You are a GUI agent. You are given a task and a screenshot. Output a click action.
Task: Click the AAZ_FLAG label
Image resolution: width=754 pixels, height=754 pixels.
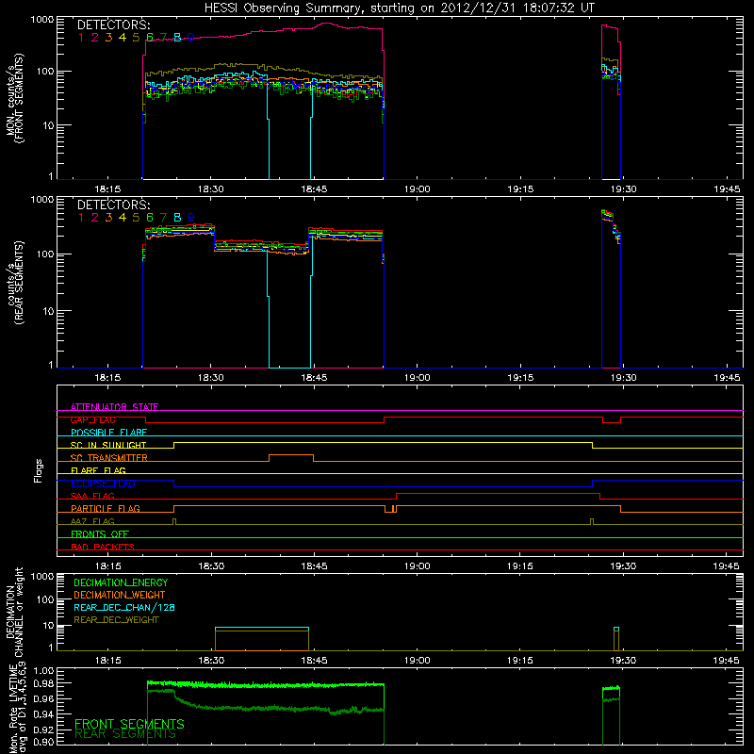(x=92, y=522)
